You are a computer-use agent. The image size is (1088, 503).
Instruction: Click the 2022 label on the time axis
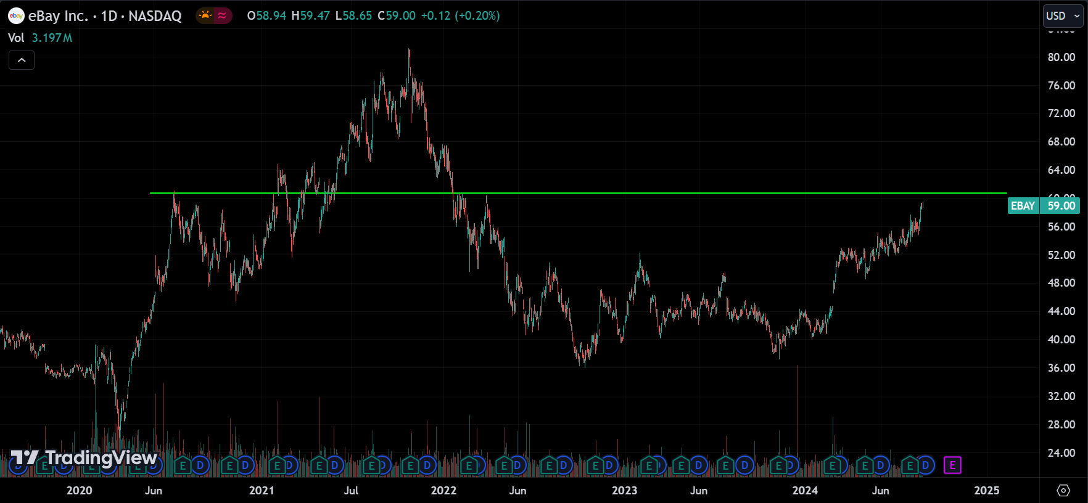pyautogui.click(x=443, y=491)
